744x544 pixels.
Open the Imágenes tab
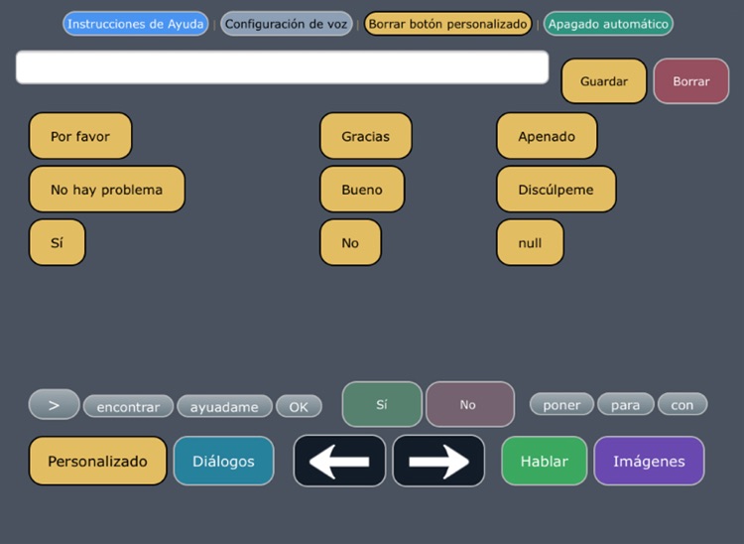(649, 461)
